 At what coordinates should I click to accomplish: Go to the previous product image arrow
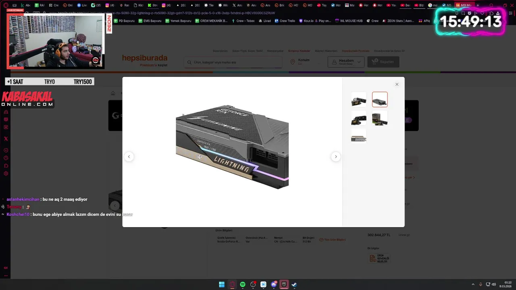(129, 157)
